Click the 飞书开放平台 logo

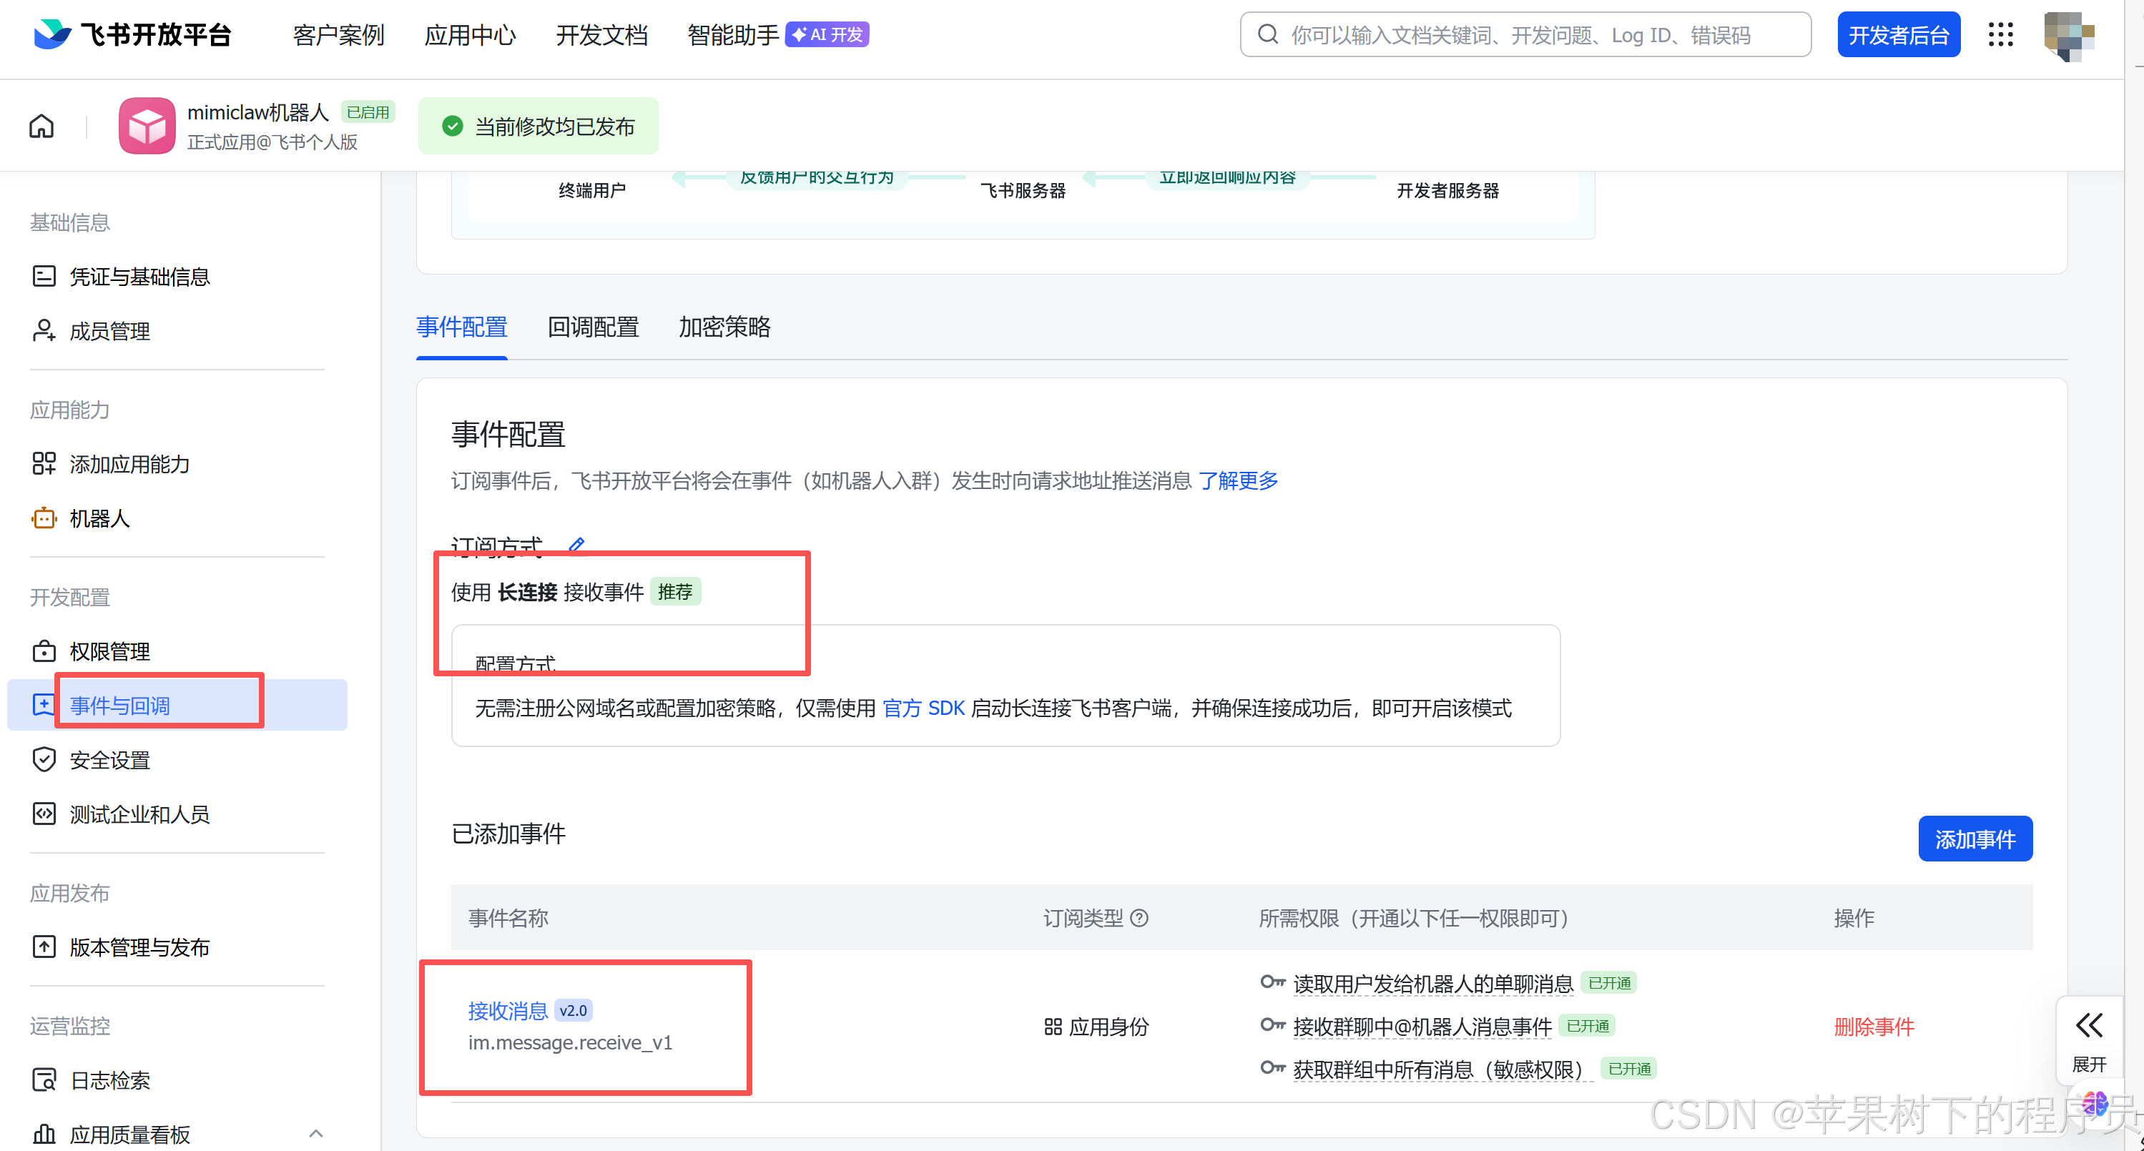133,35
